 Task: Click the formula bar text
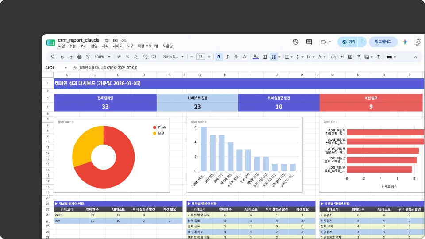108,68
